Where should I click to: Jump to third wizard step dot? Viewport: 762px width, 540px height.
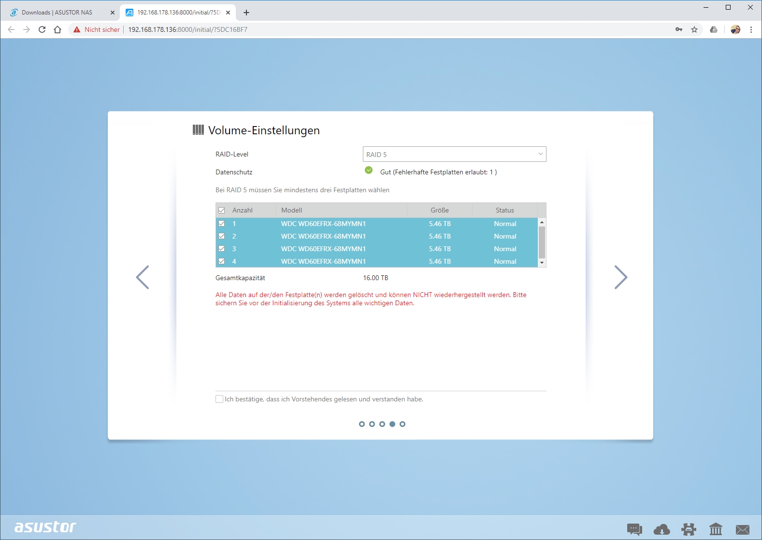(382, 424)
